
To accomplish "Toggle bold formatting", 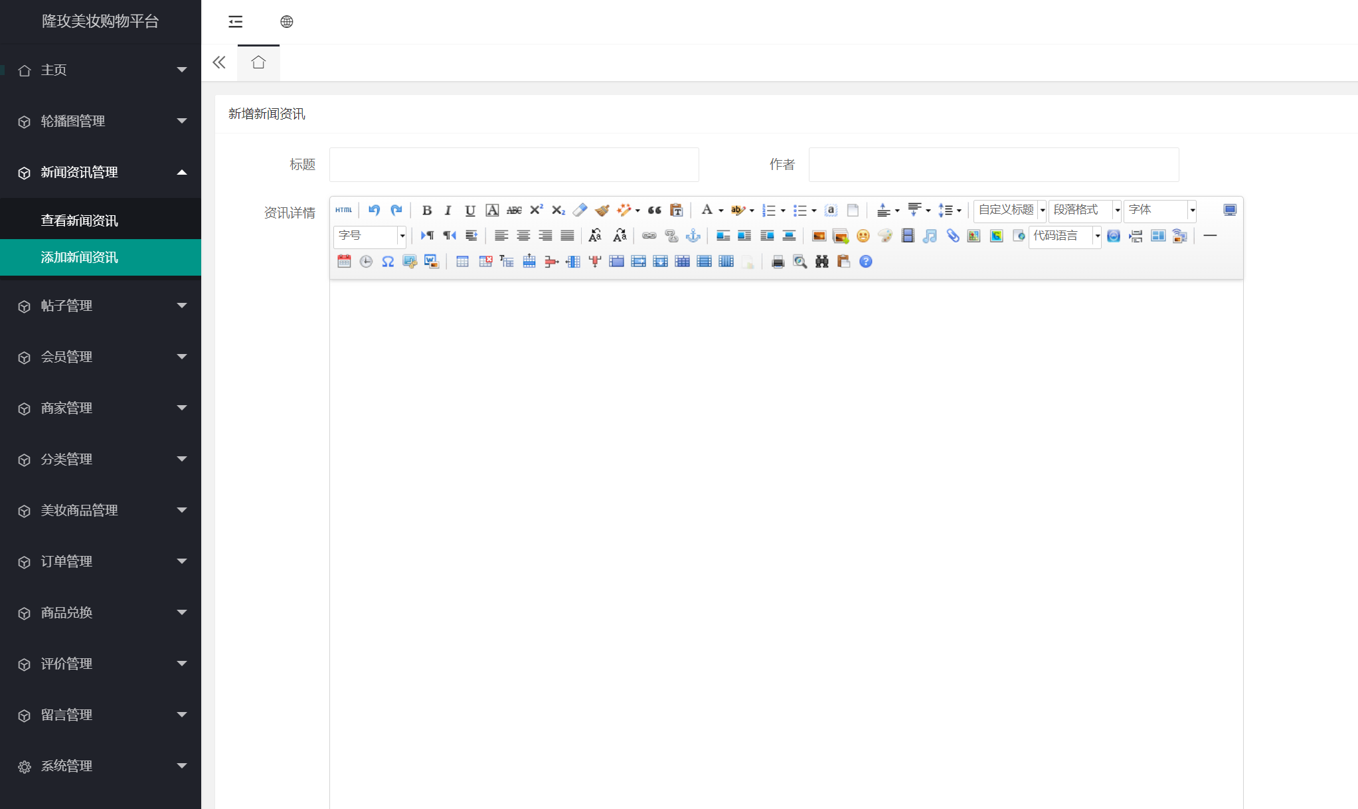I will [426, 210].
